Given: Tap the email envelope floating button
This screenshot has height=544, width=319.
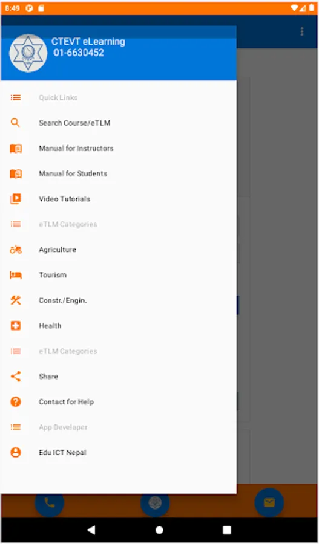Looking at the screenshot, I should coord(269,502).
